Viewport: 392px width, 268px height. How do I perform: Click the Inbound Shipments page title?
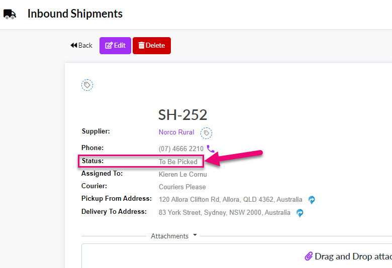[x=75, y=14]
